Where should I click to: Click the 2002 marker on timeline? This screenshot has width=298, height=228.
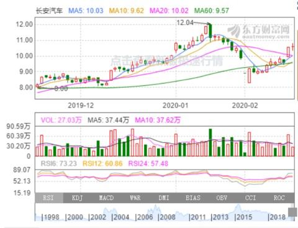click(x=97, y=217)
